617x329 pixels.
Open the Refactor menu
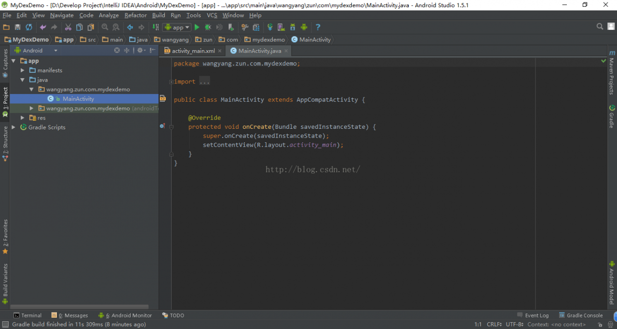coord(135,15)
